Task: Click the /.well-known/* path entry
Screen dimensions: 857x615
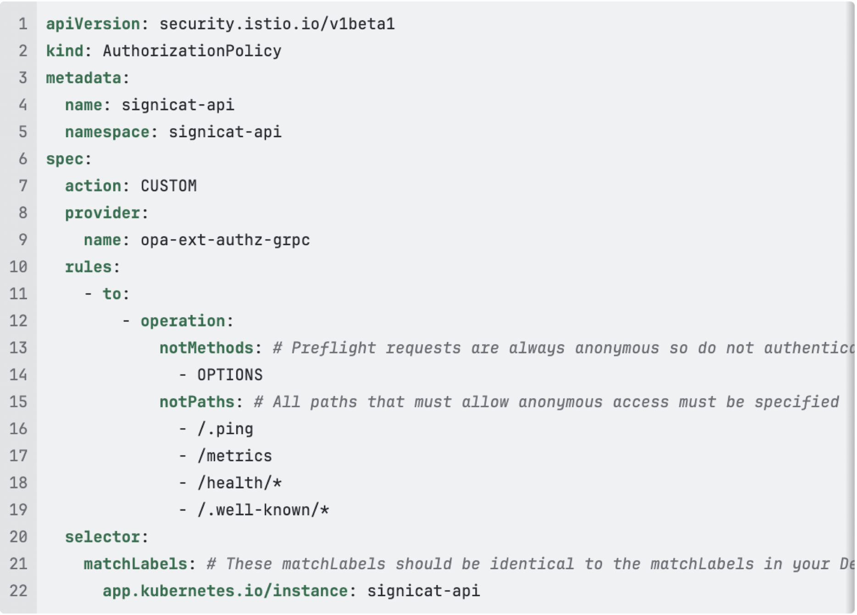Action: coord(263,510)
